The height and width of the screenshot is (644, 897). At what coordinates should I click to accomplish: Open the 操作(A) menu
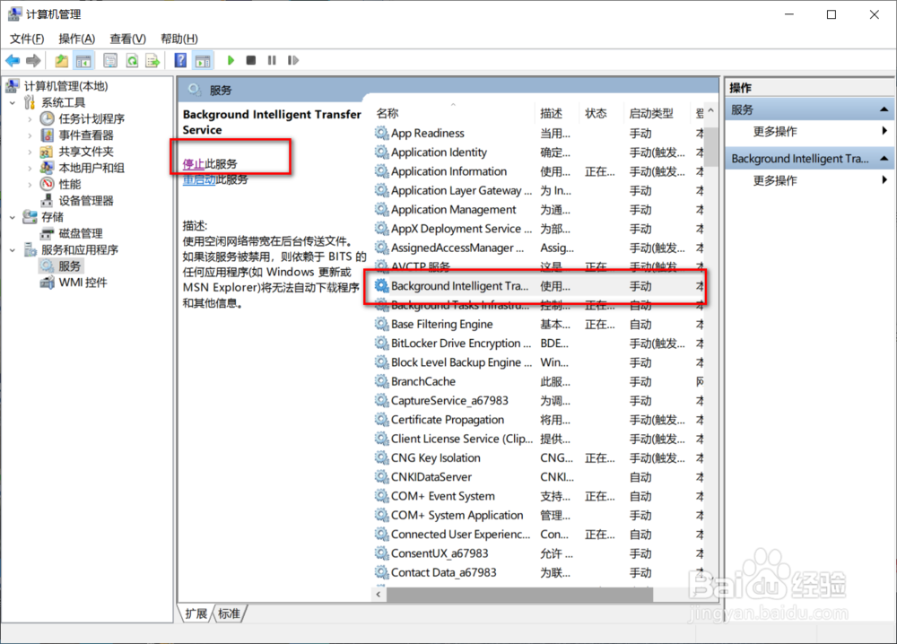pos(76,39)
